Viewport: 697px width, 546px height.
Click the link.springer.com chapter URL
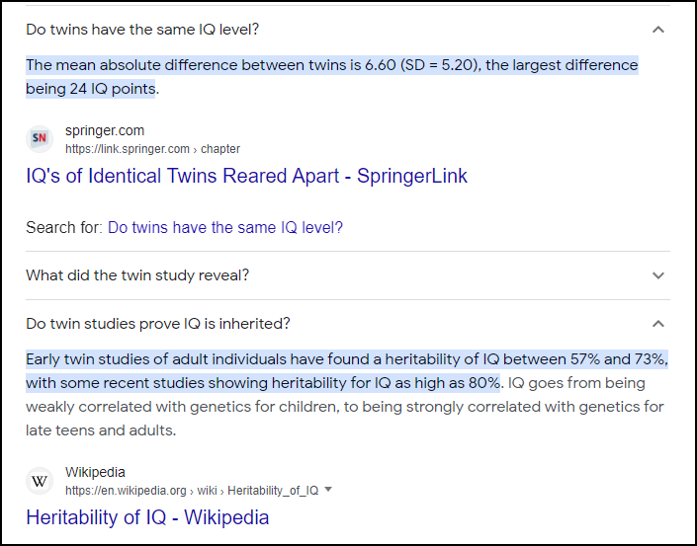point(152,149)
